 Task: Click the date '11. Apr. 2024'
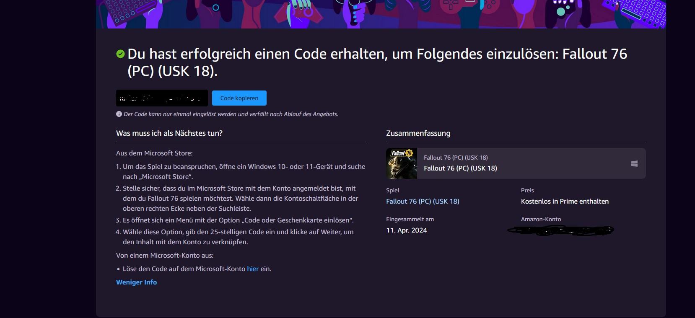[407, 230]
